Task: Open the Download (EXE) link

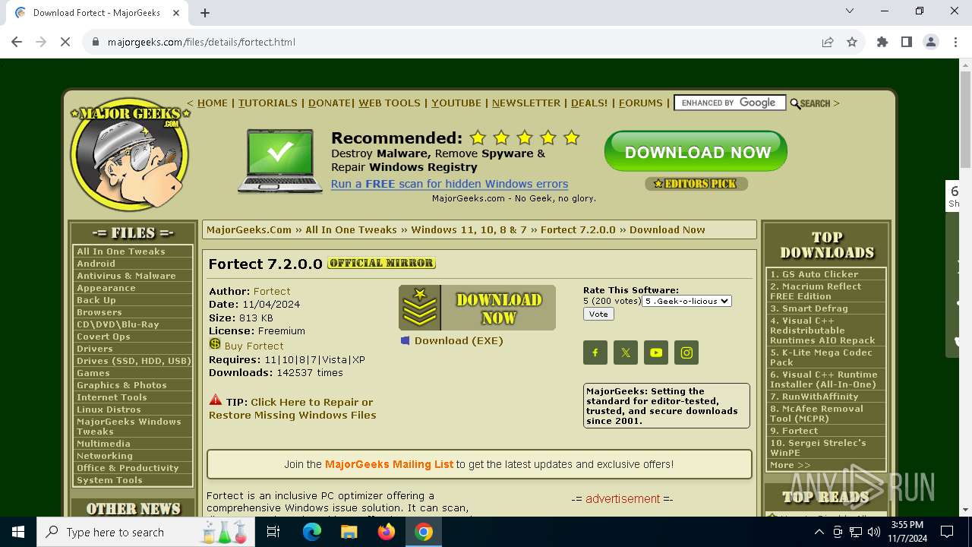Action: [x=459, y=340]
